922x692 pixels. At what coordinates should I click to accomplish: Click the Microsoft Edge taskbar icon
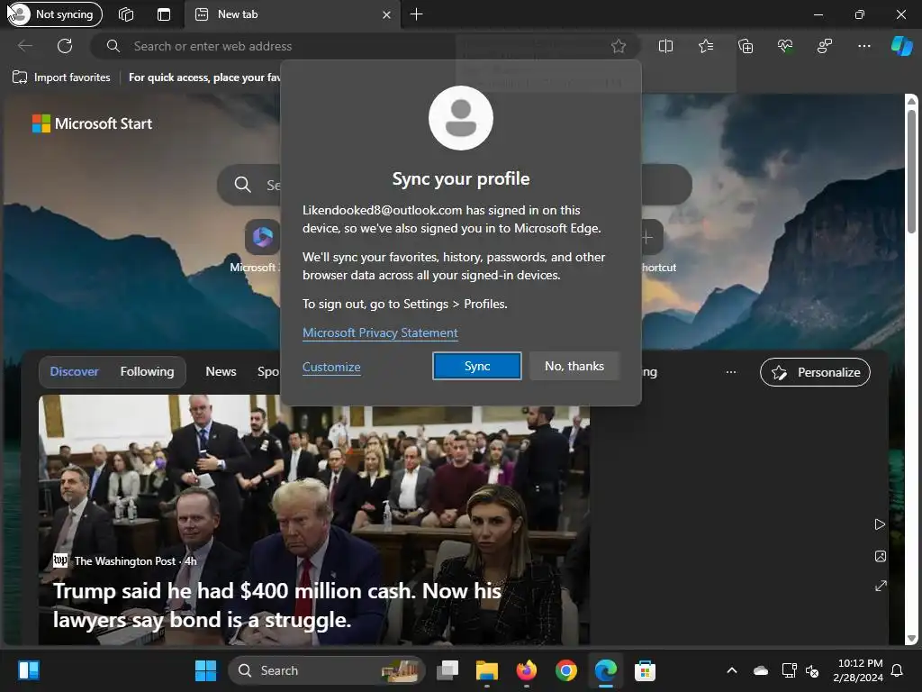606,670
